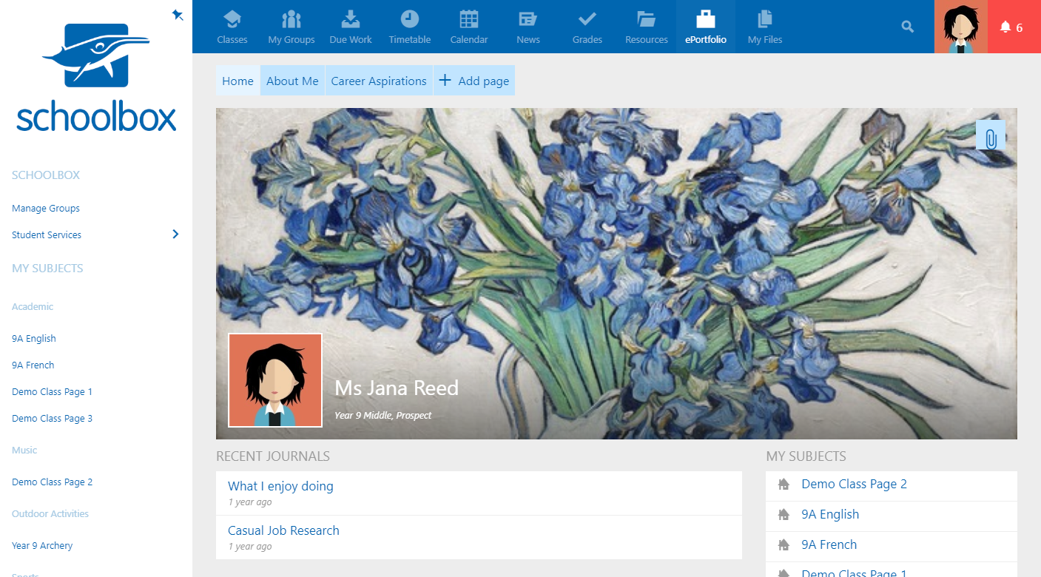This screenshot has width=1041, height=577.
Task: Open Year 9 Archery in sidebar
Action: click(x=42, y=546)
